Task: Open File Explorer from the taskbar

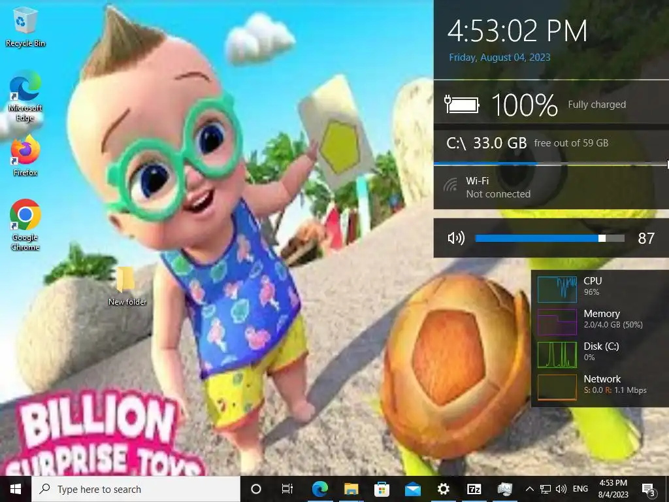Action: [351, 489]
